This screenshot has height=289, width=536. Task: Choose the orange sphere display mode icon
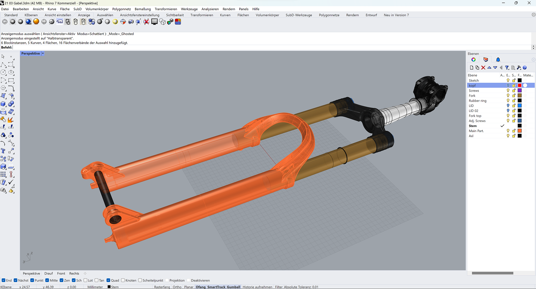36,22
